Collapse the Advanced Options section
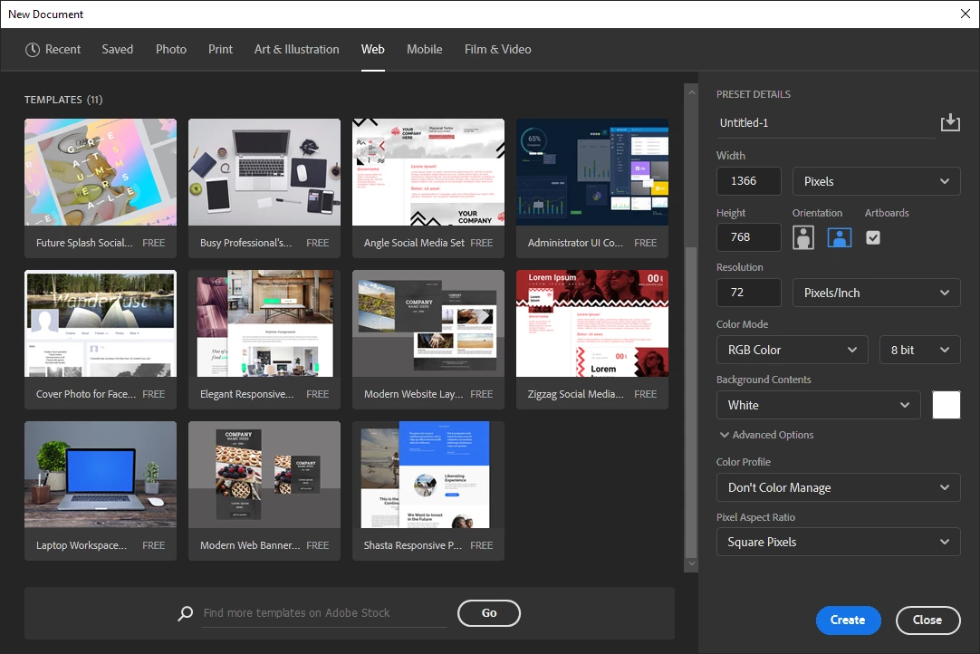This screenshot has height=654, width=980. pyautogui.click(x=767, y=435)
